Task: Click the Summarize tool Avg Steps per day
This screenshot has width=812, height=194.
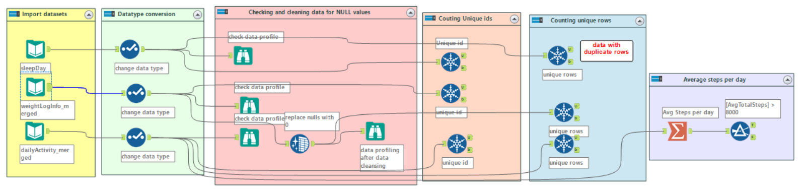Action: click(678, 131)
